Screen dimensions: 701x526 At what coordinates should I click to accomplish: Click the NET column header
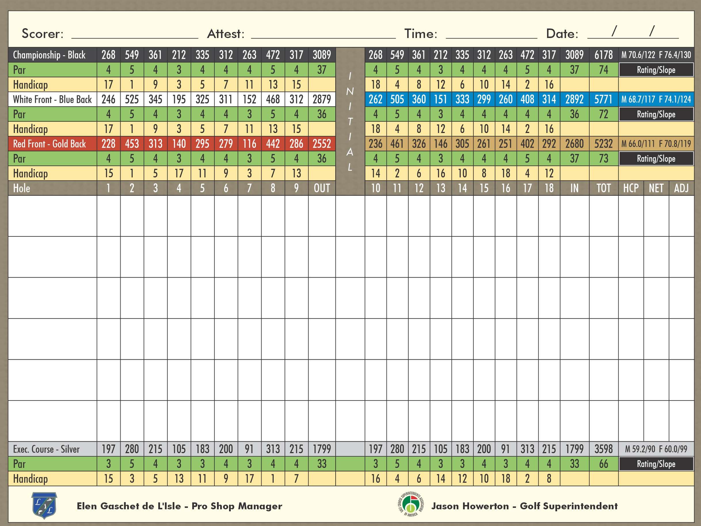pyautogui.click(x=656, y=188)
